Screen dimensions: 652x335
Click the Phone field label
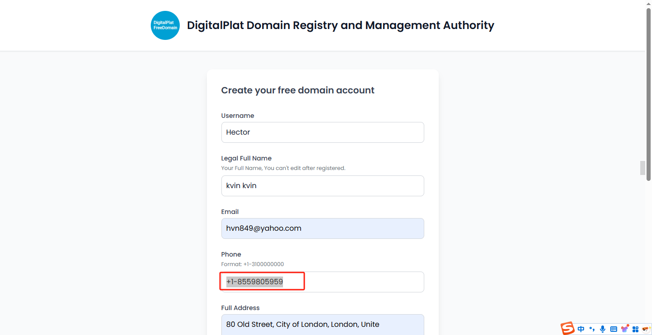231,254
